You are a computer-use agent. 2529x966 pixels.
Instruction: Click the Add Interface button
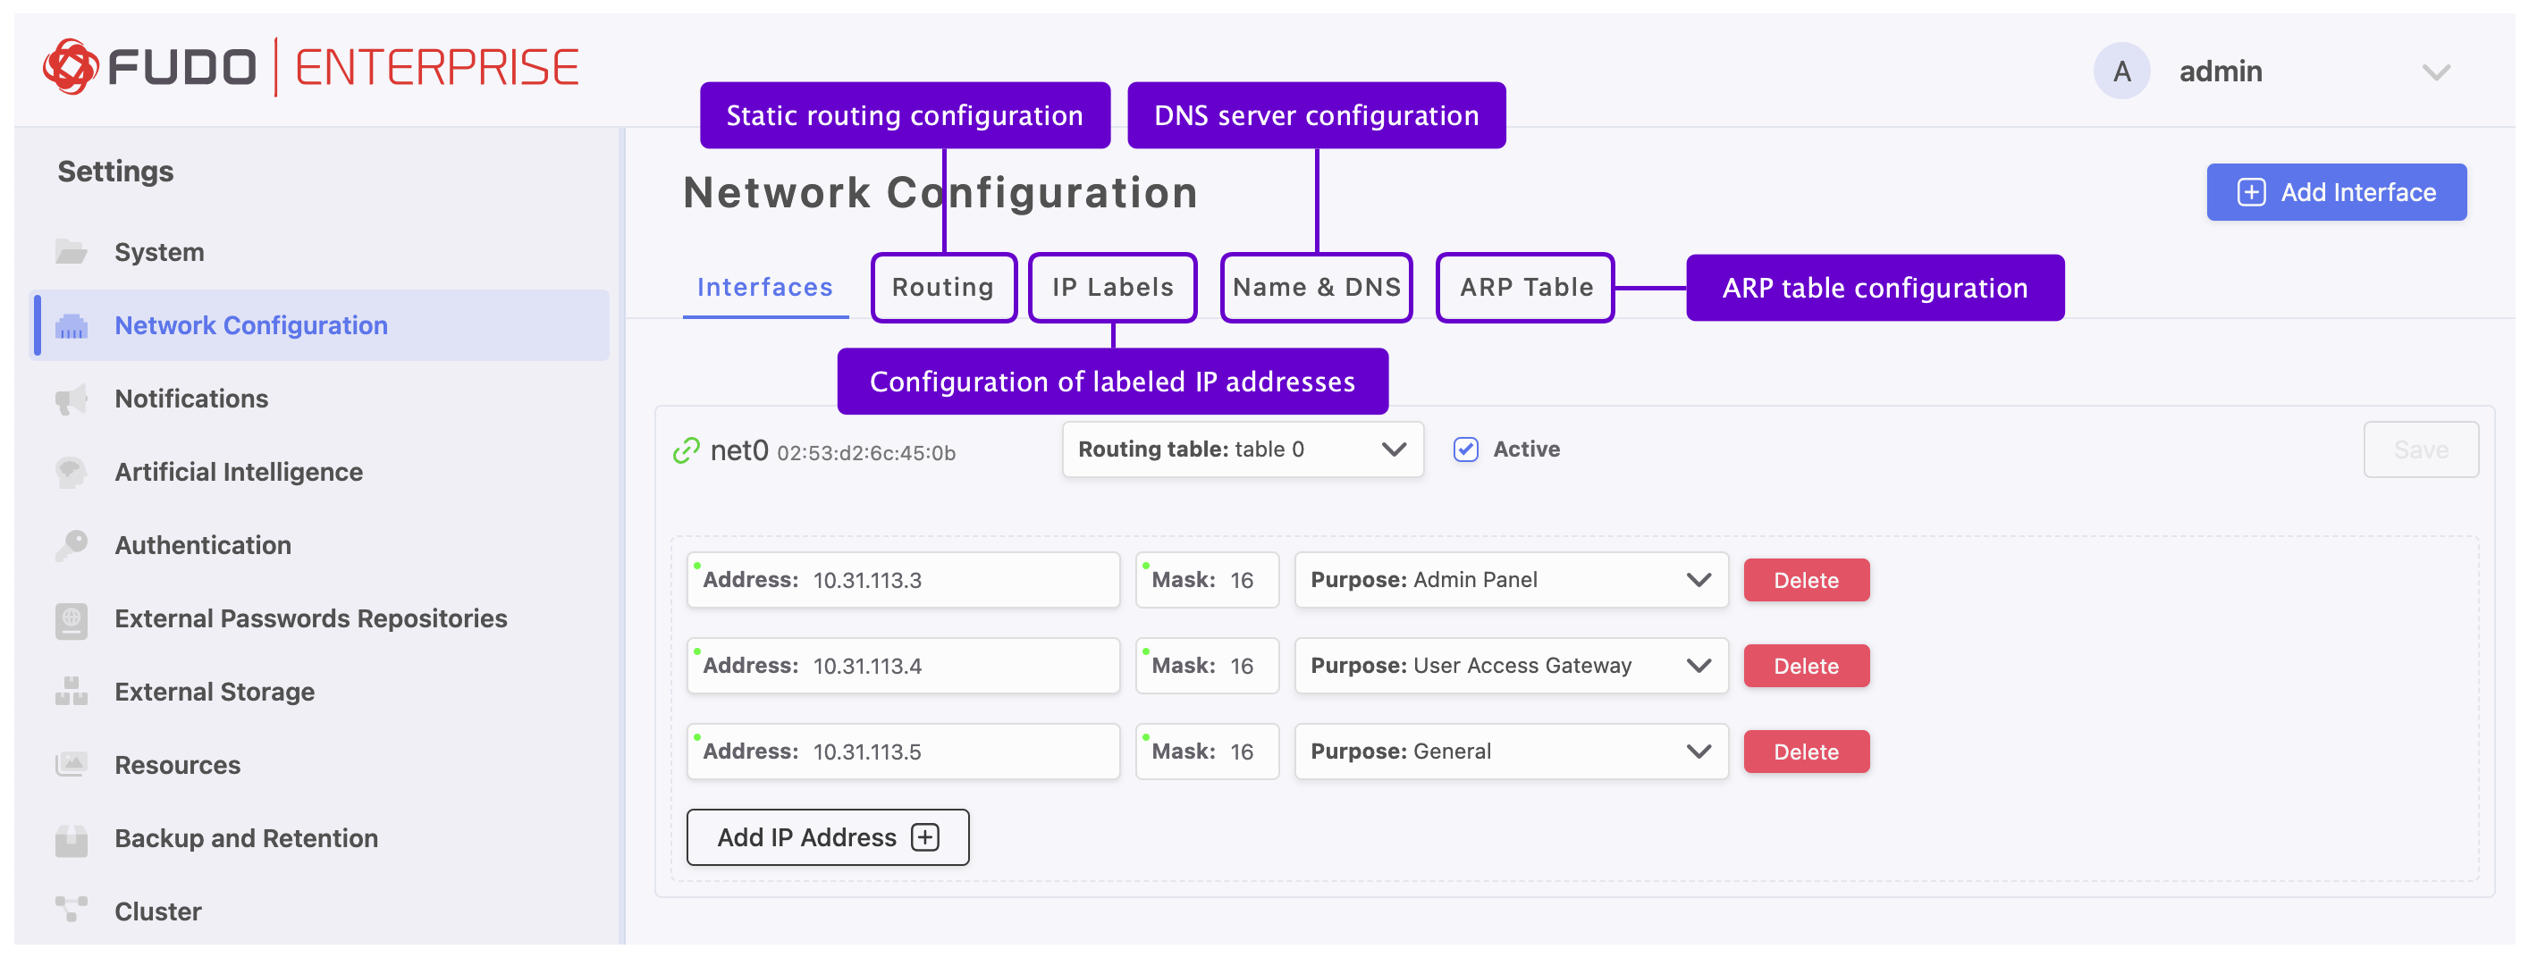pos(2336,192)
